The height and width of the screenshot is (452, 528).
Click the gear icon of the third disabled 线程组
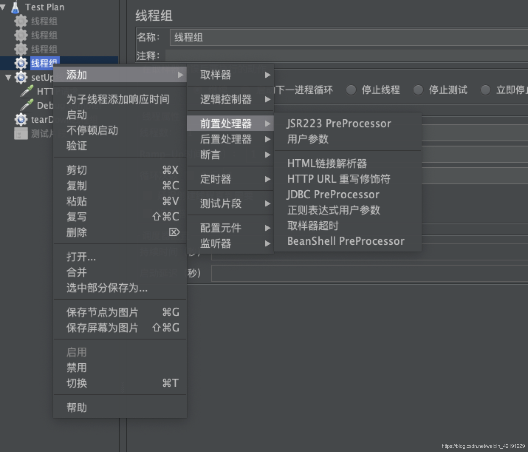tap(21, 49)
